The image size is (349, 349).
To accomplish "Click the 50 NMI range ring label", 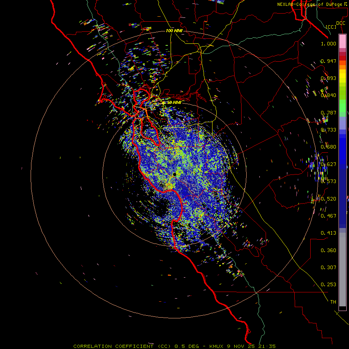I will point(174,103).
